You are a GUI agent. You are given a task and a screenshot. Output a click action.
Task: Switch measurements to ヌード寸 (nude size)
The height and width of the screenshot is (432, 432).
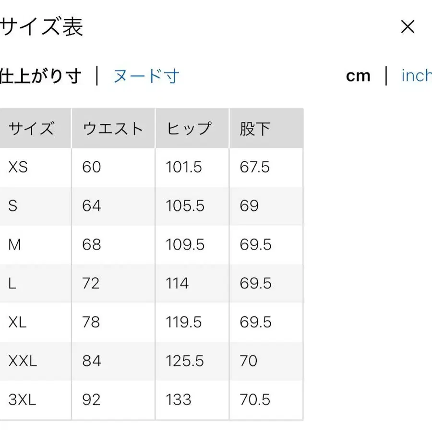pos(146,75)
